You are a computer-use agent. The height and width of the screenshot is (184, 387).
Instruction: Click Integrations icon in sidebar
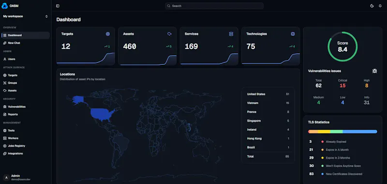[5, 153]
